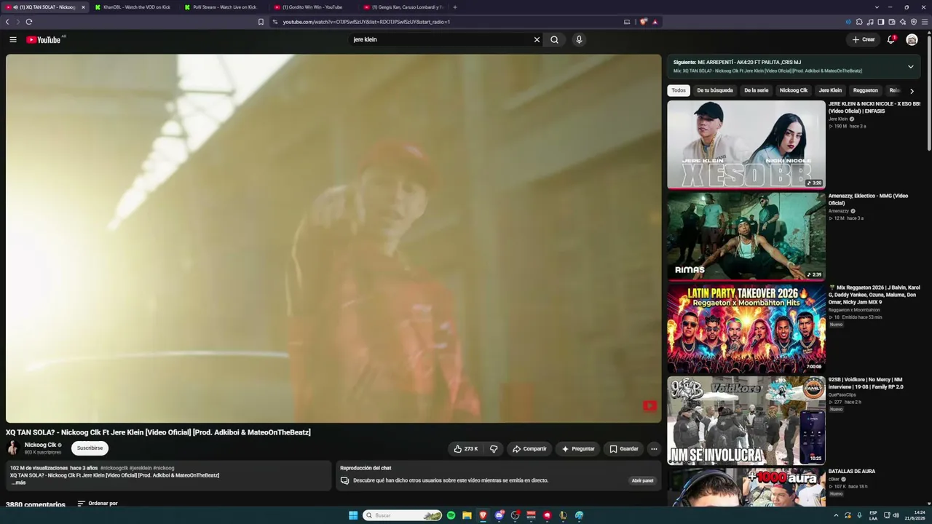Open the YouTube guide hamburger menu

point(12,39)
